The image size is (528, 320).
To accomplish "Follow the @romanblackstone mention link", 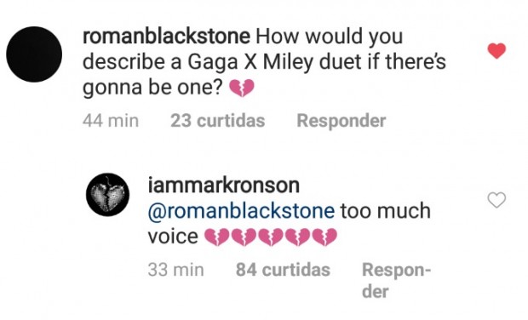I will [x=241, y=211].
